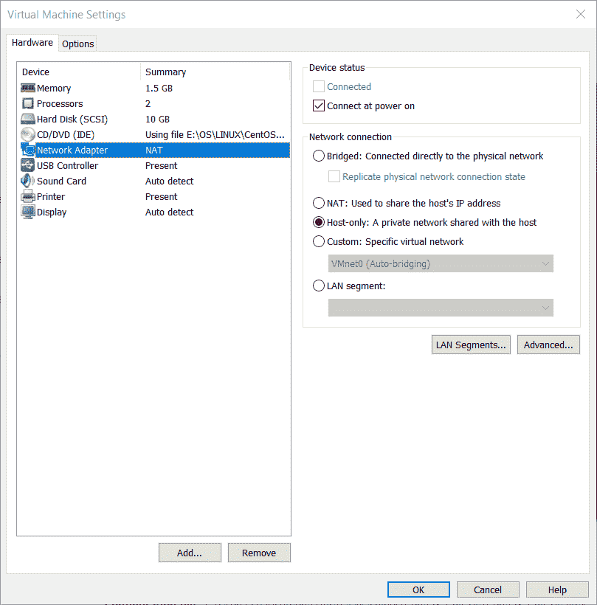Select the LAN segment radio button
The image size is (597, 605).
tap(318, 286)
